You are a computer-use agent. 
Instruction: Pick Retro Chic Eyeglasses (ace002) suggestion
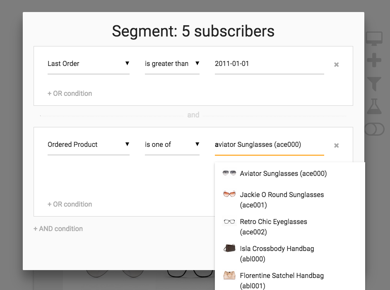click(273, 227)
